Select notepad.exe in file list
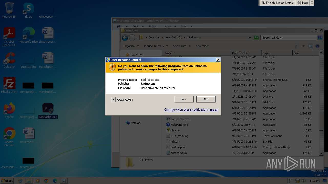Screen dimensions: 328x184 (176, 153)
